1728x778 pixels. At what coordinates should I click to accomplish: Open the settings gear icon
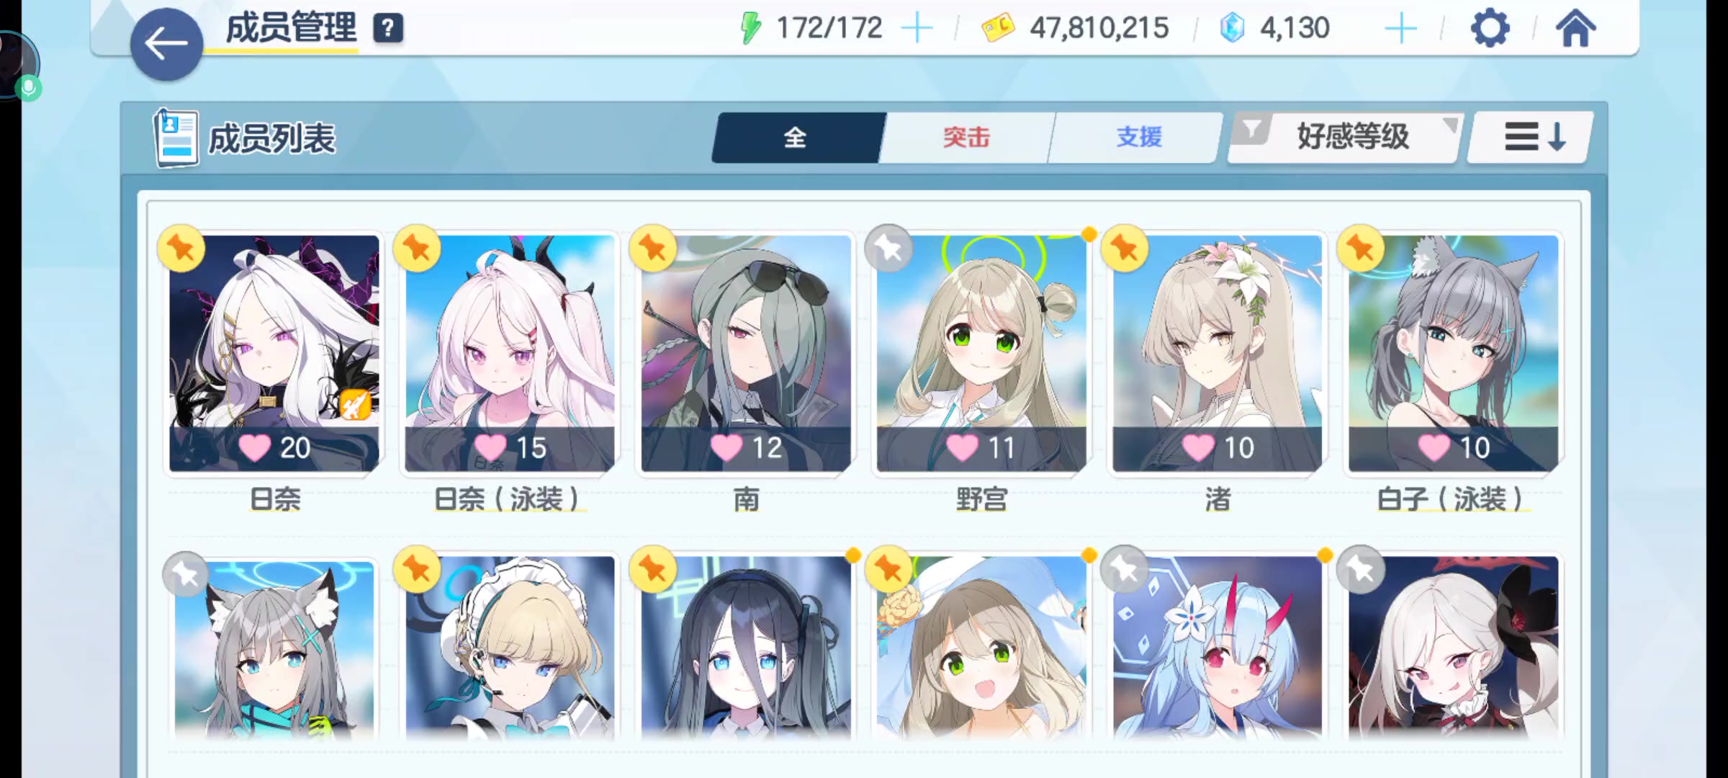coord(1490,29)
